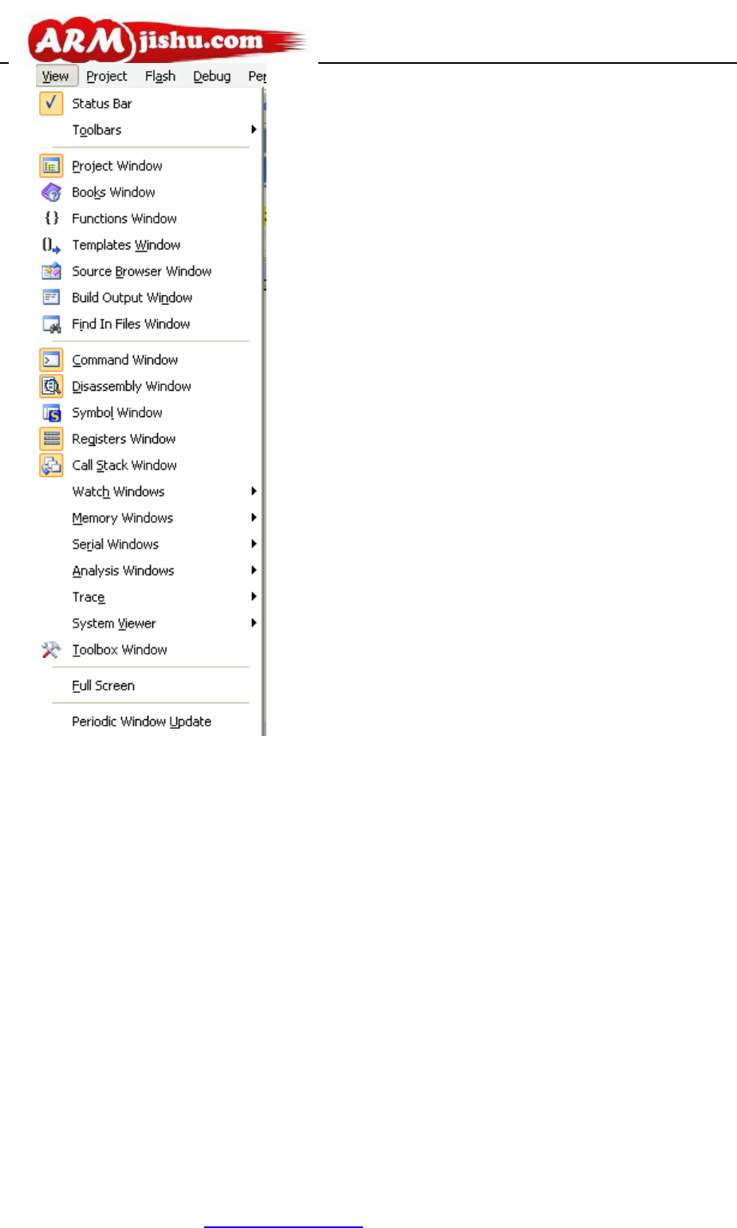737x1228 pixels.
Task: Open the Debug menu
Action: pos(212,76)
